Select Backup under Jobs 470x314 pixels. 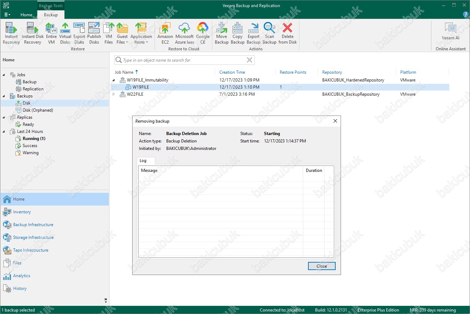pos(29,82)
